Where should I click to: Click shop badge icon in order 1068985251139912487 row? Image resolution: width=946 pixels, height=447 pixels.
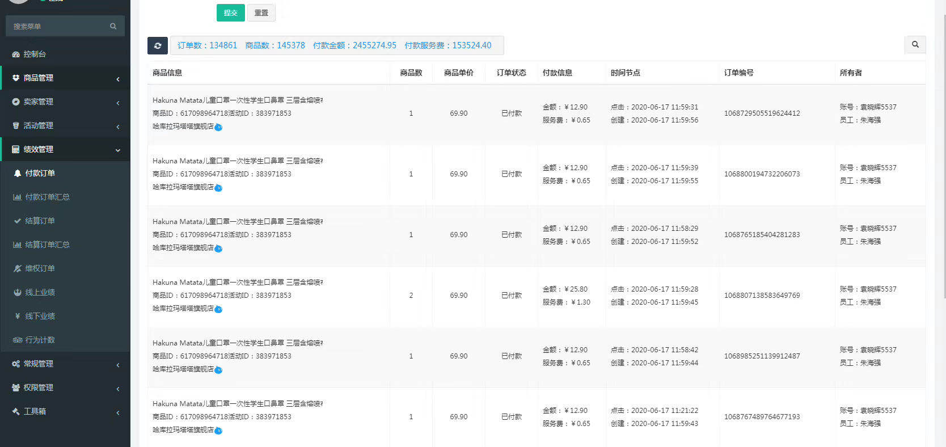218,370
